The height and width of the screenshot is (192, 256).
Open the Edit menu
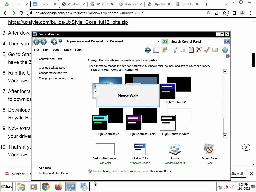(x=46, y=50)
